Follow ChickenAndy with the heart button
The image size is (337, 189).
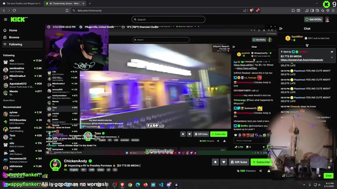(224, 162)
